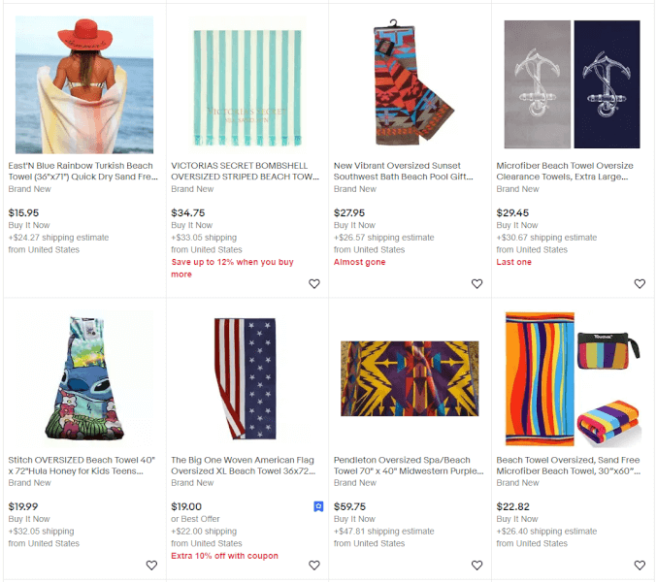657x582 pixels.
Task: Click the purple yellow Pendleton towel image
Action: tap(410, 378)
